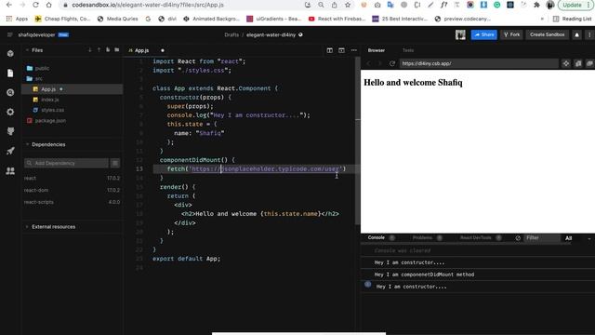This screenshot has width=595, height=335.
Task: Click react dependency row
Action: (73, 178)
